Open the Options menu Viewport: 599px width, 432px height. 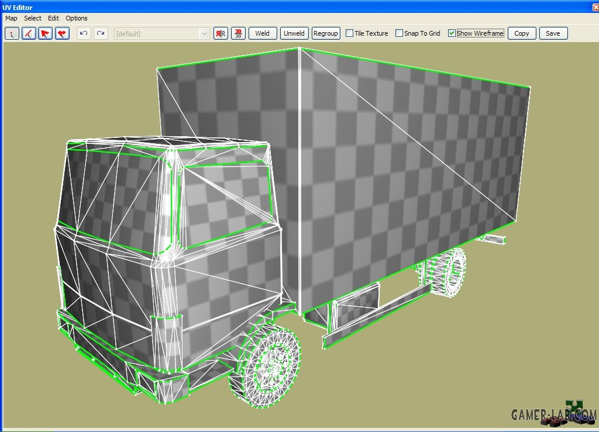coord(77,18)
